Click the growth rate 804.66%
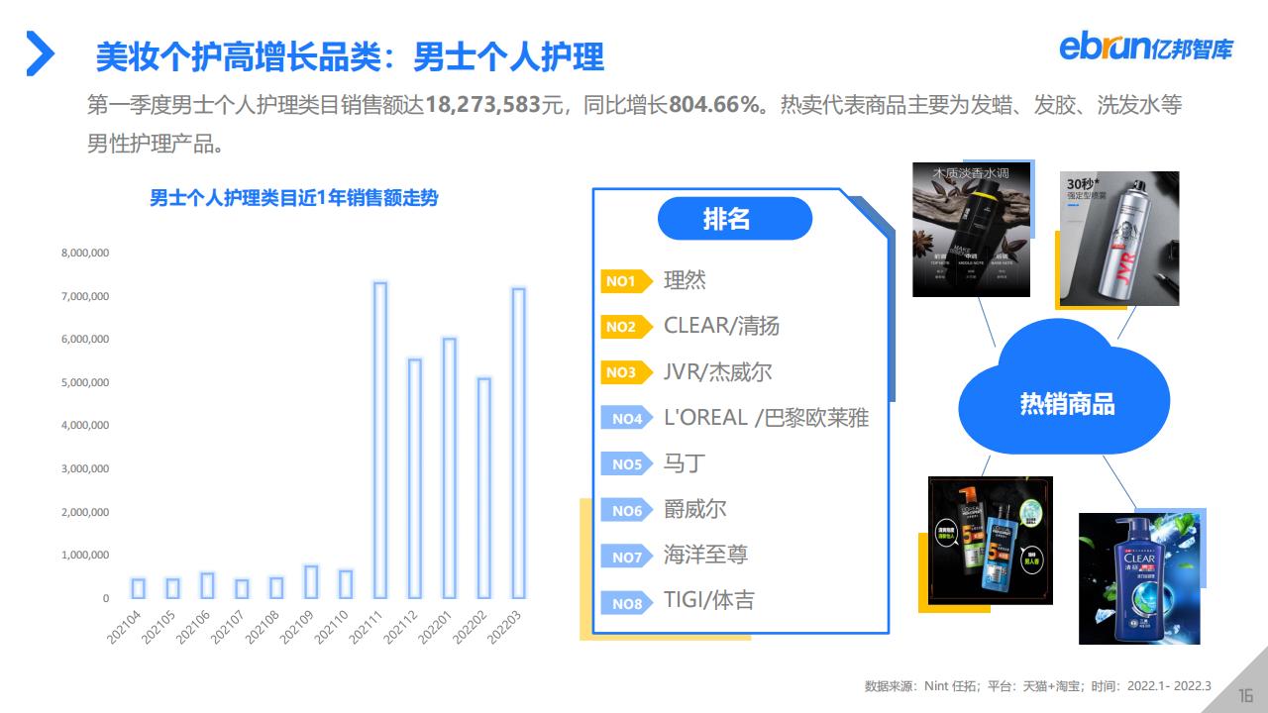 [715, 105]
